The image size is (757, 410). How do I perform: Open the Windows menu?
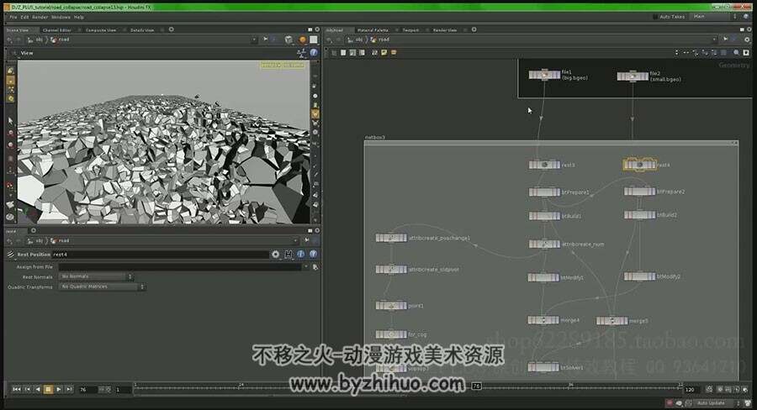61,17
